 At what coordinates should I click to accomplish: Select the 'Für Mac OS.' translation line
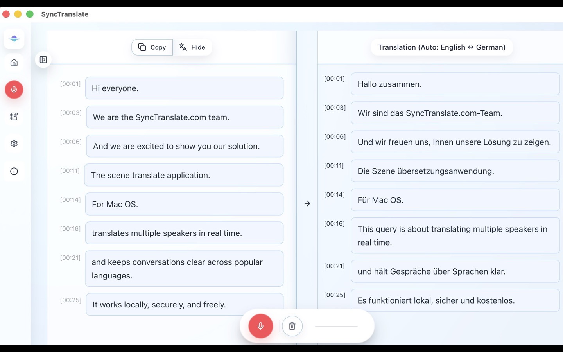pyautogui.click(x=455, y=199)
